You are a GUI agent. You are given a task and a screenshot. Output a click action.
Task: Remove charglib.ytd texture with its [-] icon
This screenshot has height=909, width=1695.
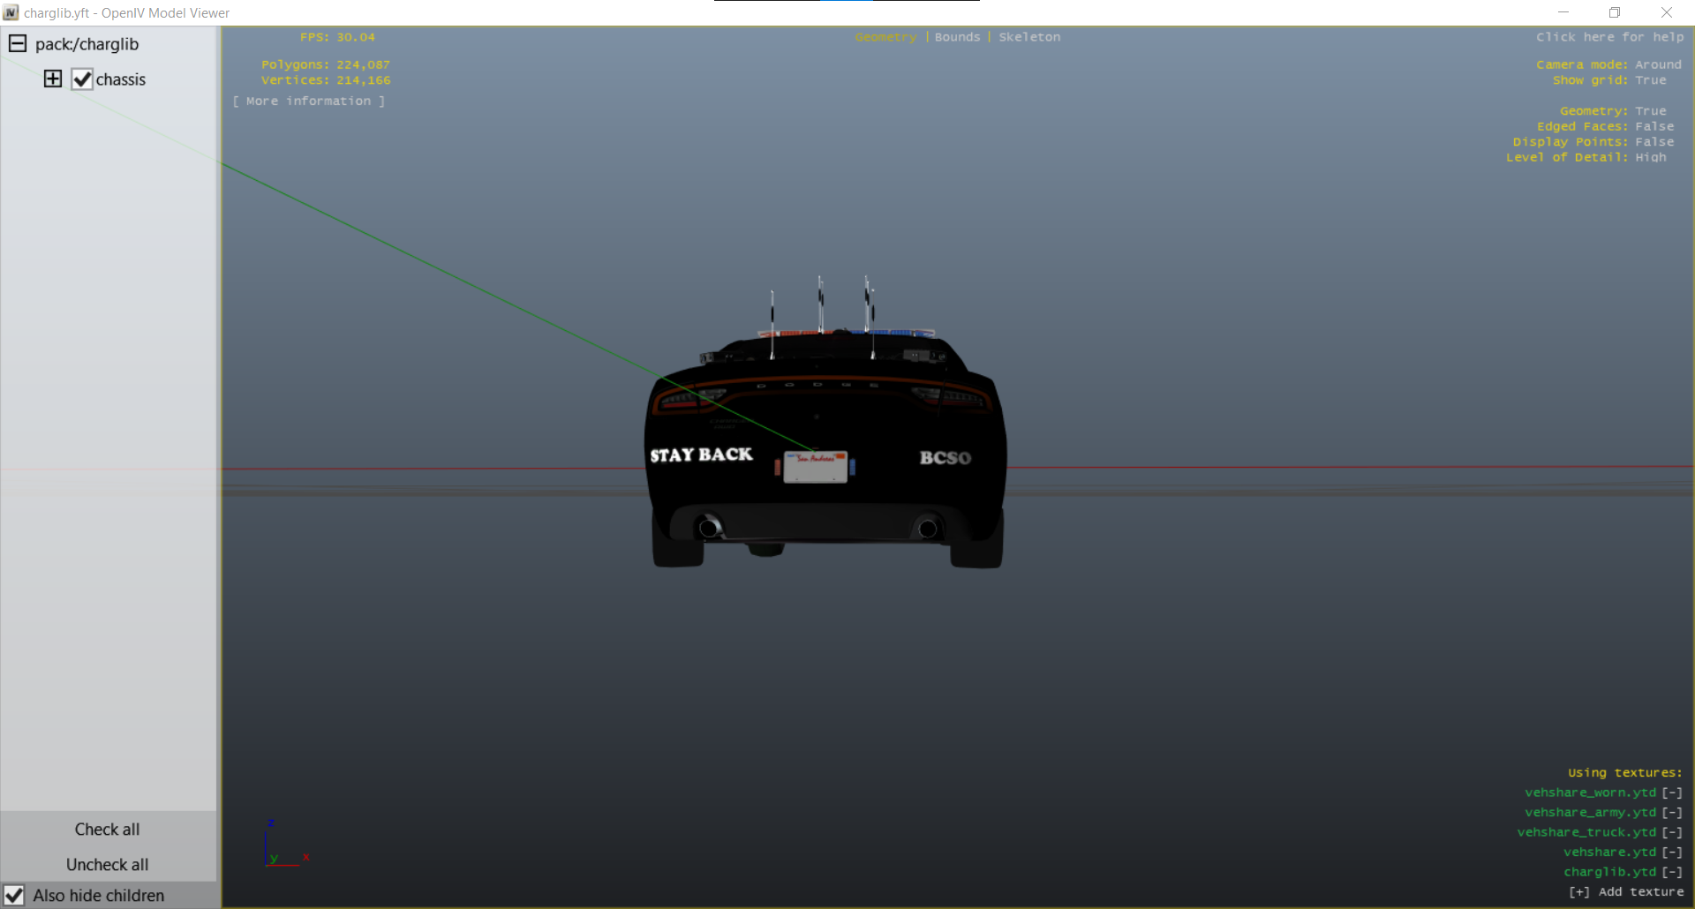coord(1672,872)
